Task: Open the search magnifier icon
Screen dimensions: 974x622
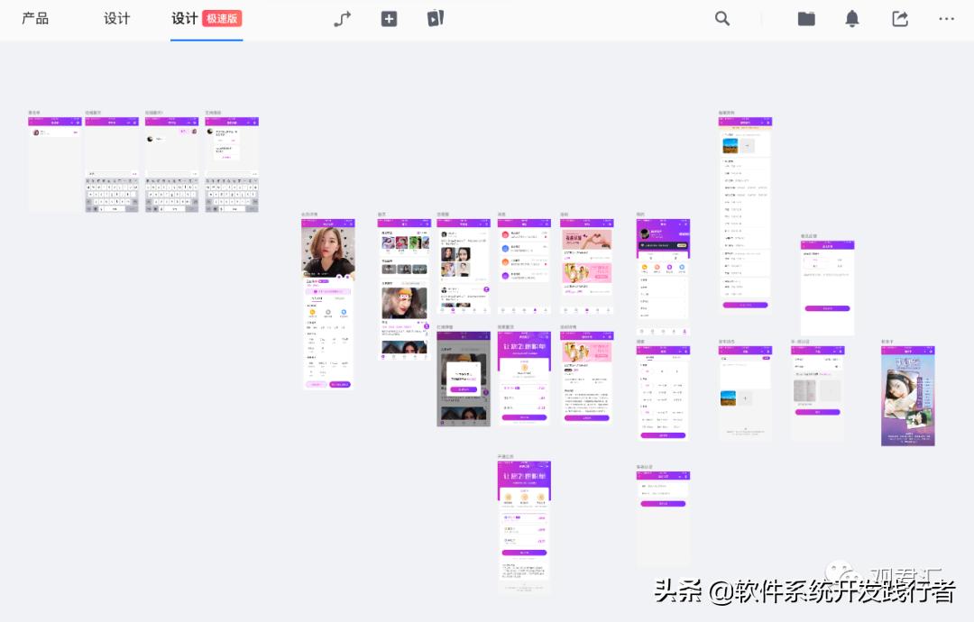Action: (x=721, y=18)
